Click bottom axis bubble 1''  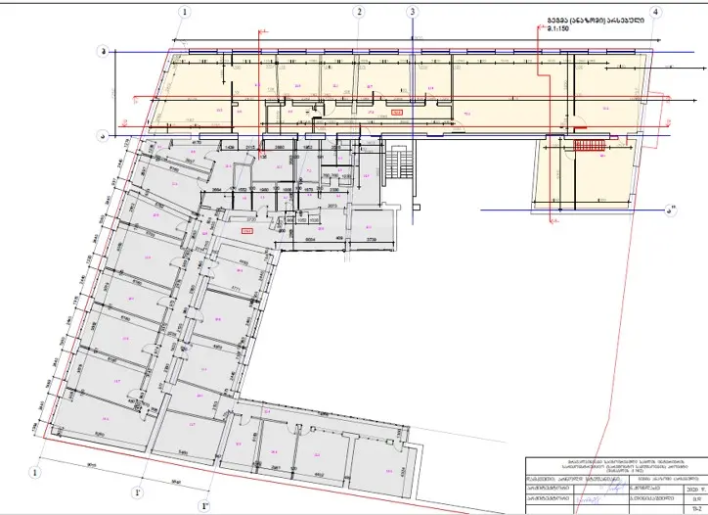click(205, 505)
